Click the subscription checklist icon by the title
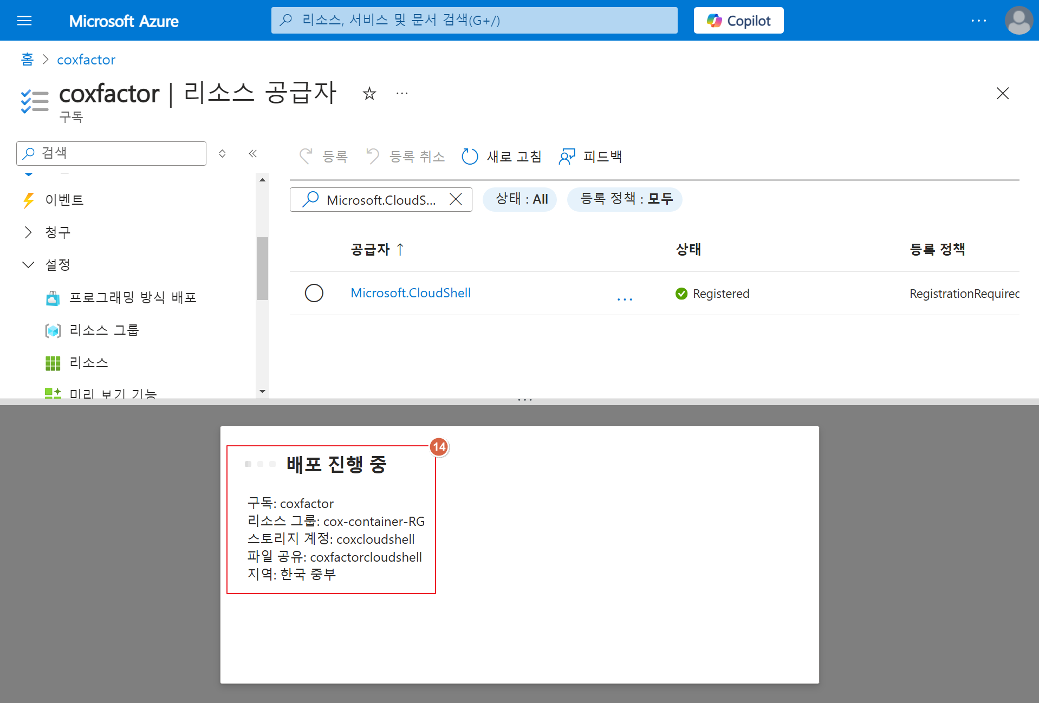 pos(35,101)
